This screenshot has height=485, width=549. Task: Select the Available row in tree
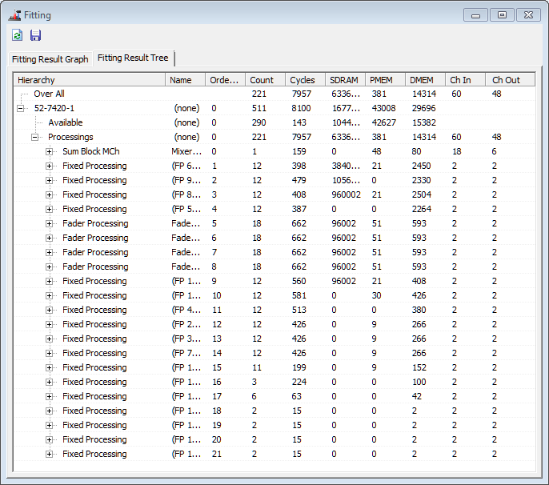pyautogui.click(x=65, y=123)
